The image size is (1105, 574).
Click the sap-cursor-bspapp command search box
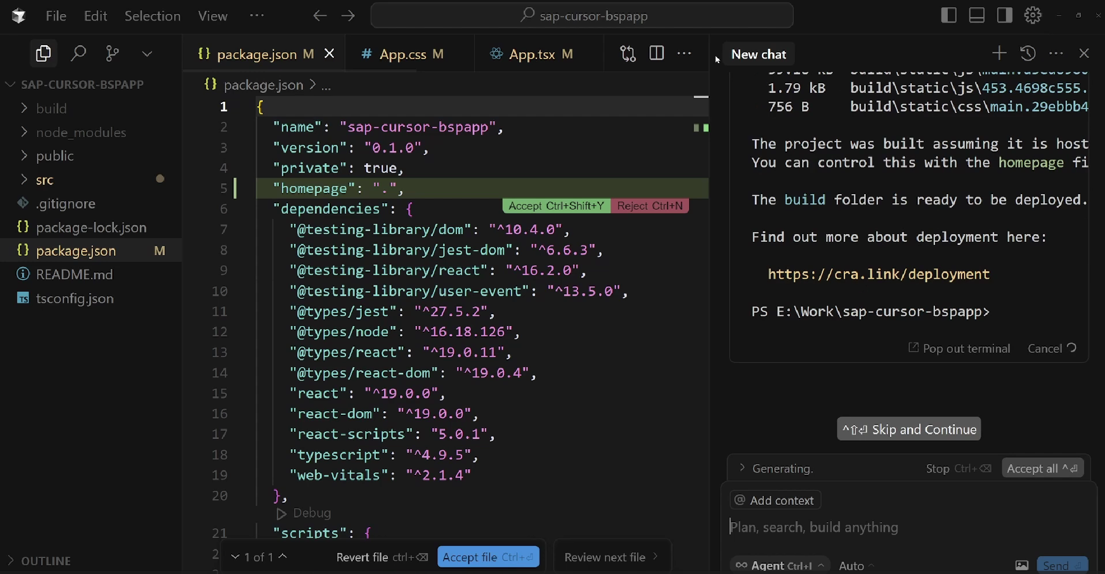point(582,15)
